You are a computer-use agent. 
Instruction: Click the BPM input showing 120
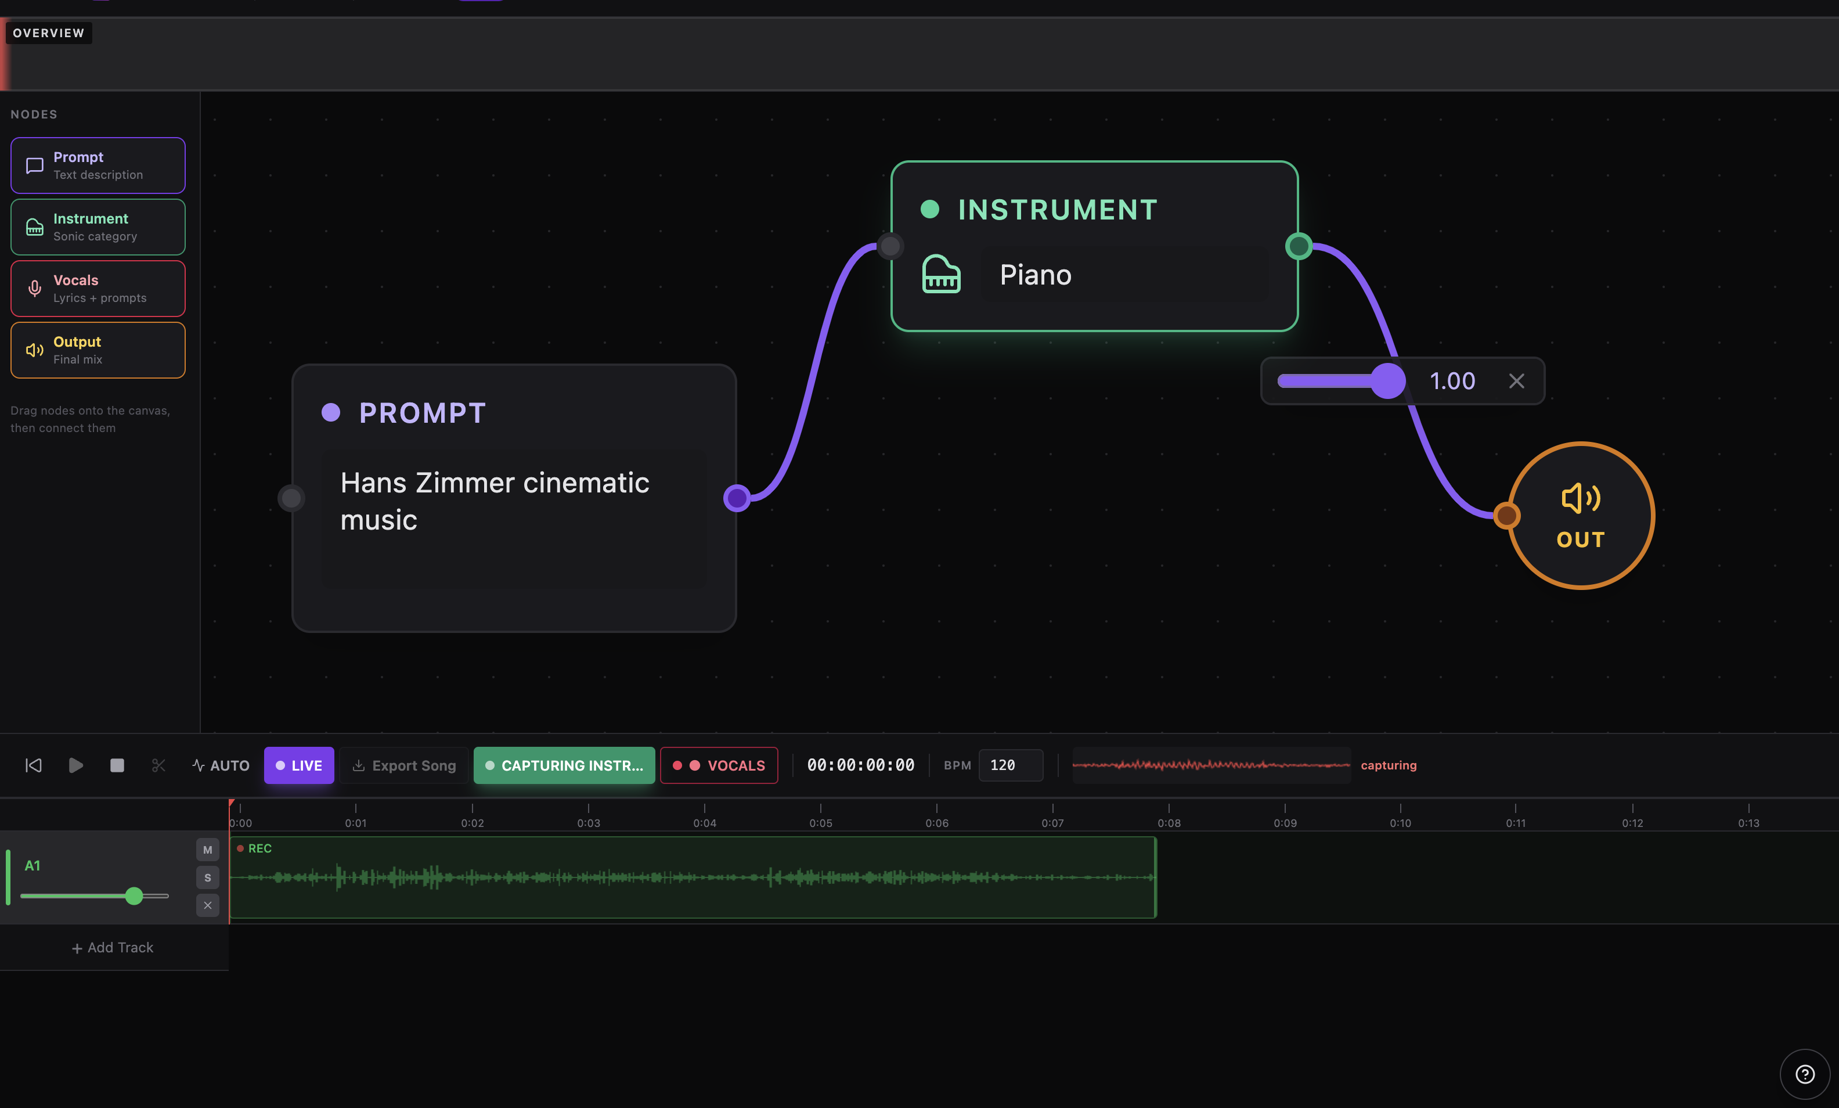point(1010,765)
